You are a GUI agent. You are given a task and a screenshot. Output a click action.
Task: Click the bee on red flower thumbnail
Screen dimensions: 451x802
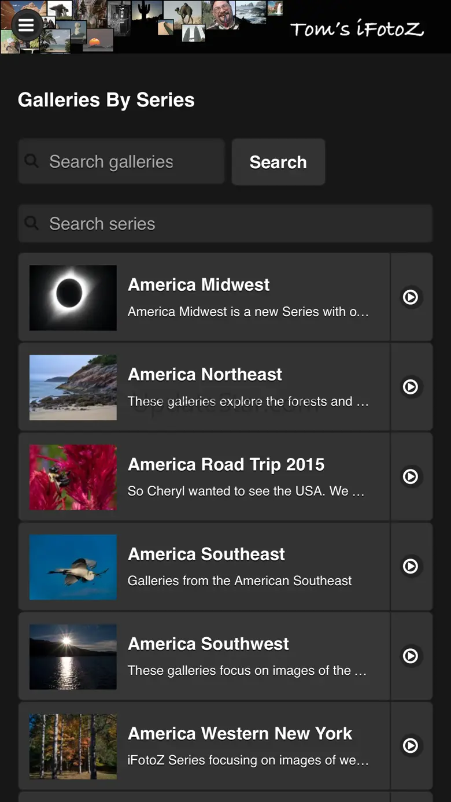click(73, 477)
